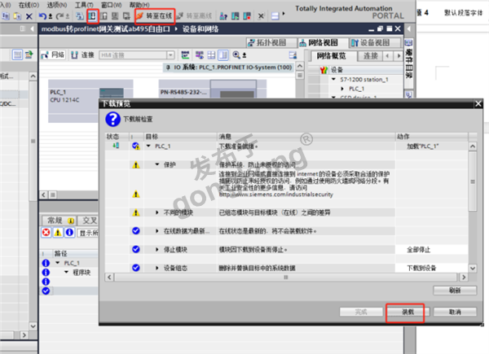This screenshot has height=354, width=489.
Task: Collapse PLC_1 row in download preview
Action: (149, 146)
